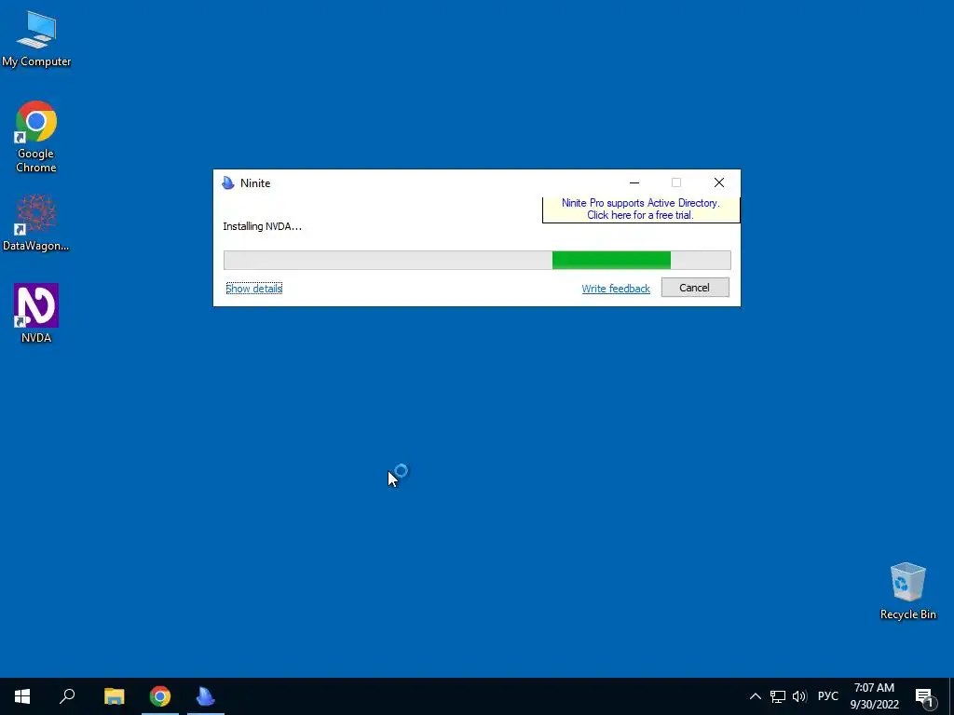Switch to Chrome in taskbar
This screenshot has height=715, width=954.
pyautogui.click(x=160, y=696)
